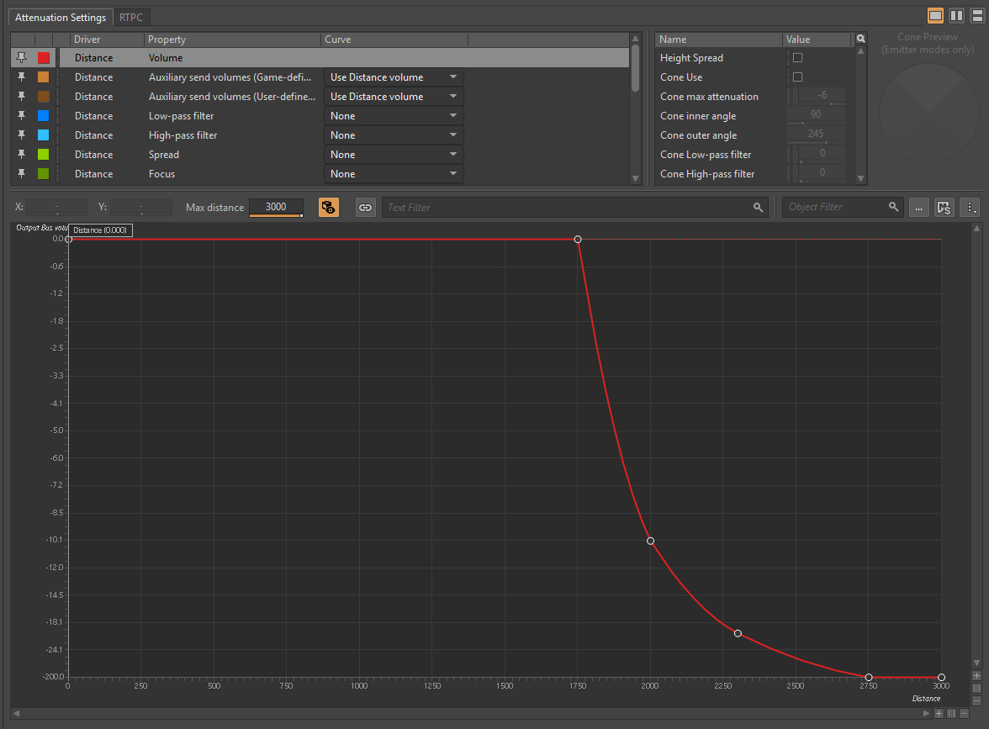
Task: Select the curve end point at 3000
Action: (x=941, y=678)
